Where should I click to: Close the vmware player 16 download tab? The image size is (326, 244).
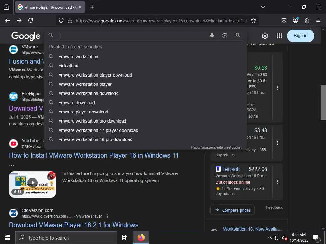coord(80,7)
